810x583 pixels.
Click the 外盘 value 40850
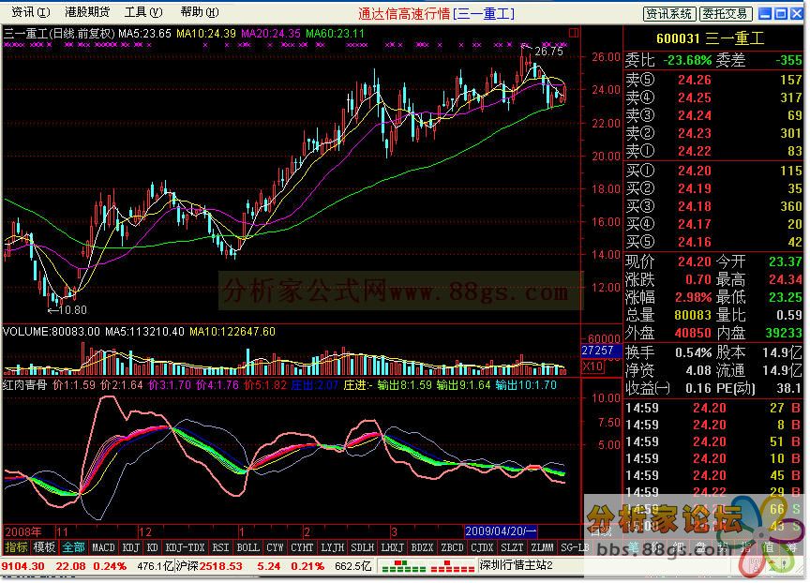[693, 333]
